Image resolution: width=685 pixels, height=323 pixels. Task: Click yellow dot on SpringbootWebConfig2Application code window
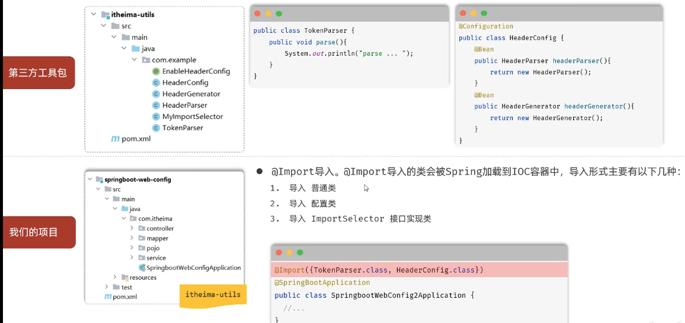tap(289, 253)
